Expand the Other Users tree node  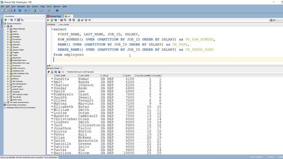(x=8, y=100)
